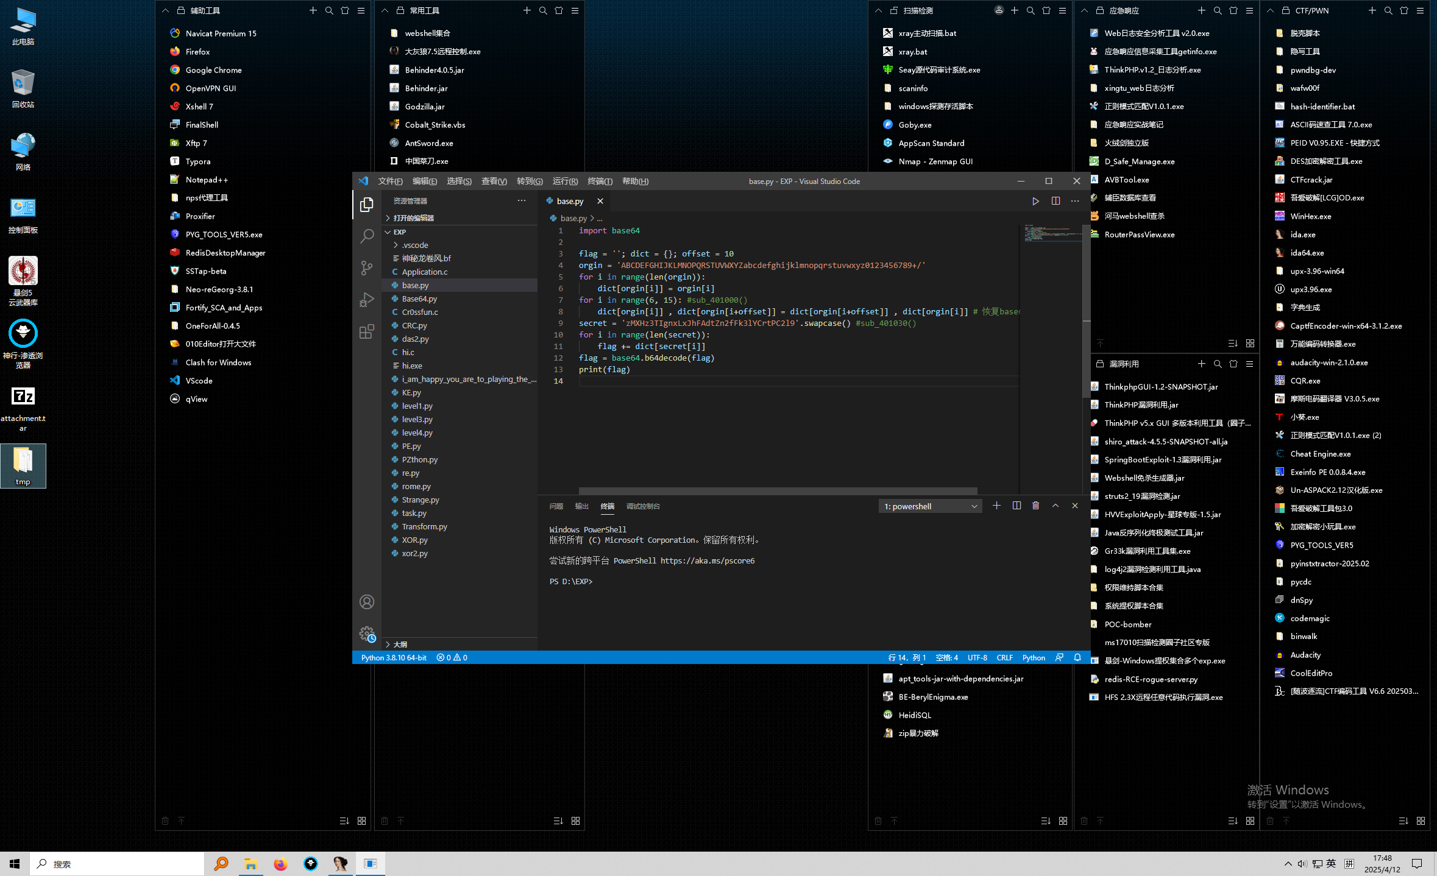Click the notifications bell in status bar
This screenshot has width=1437, height=876.
[x=1077, y=657]
